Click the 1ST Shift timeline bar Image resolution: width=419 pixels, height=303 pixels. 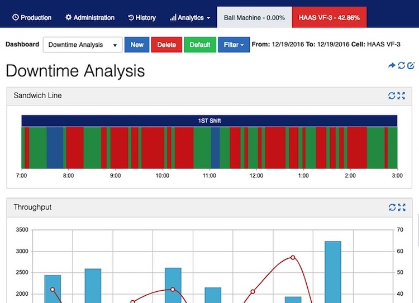pos(209,121)
